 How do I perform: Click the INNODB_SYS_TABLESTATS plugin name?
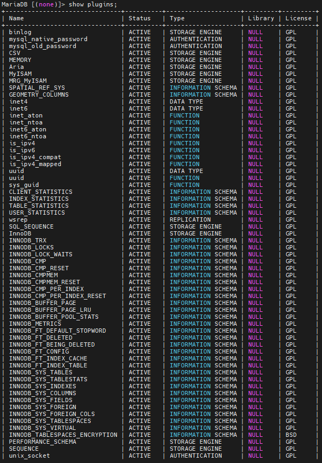[48, 379]
